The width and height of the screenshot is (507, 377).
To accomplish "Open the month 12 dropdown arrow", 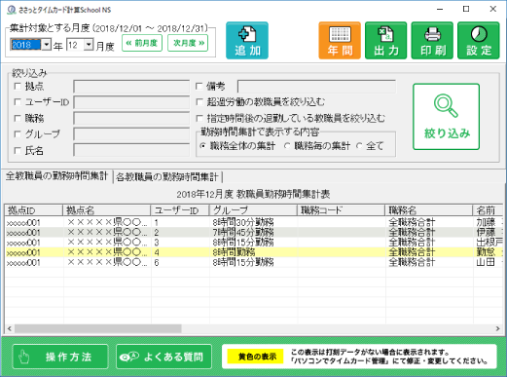I will (89, 45).
